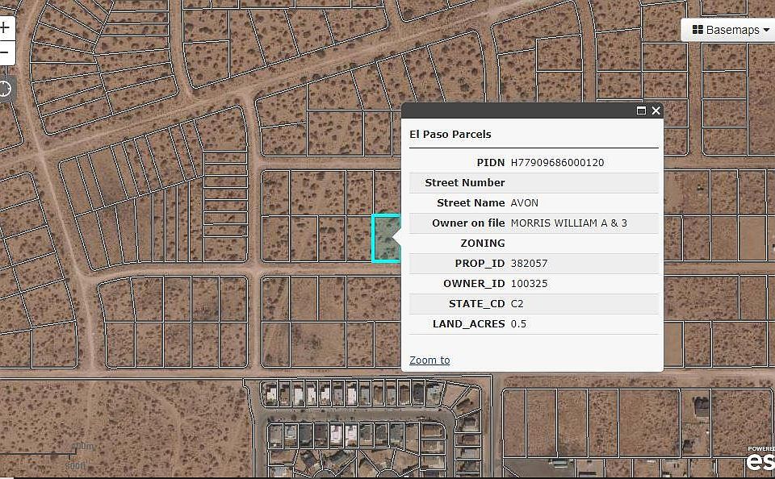Click the Street Number field label
The image size is (775, 479).
click(465, 183)
